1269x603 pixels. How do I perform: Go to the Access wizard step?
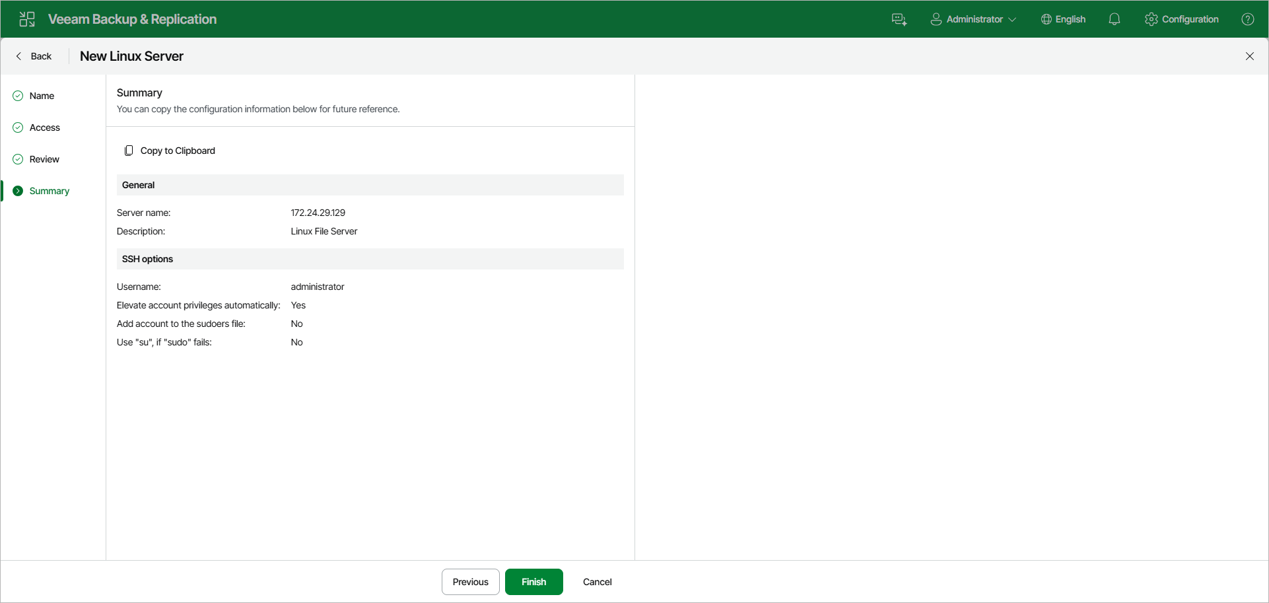pos(45,127)
